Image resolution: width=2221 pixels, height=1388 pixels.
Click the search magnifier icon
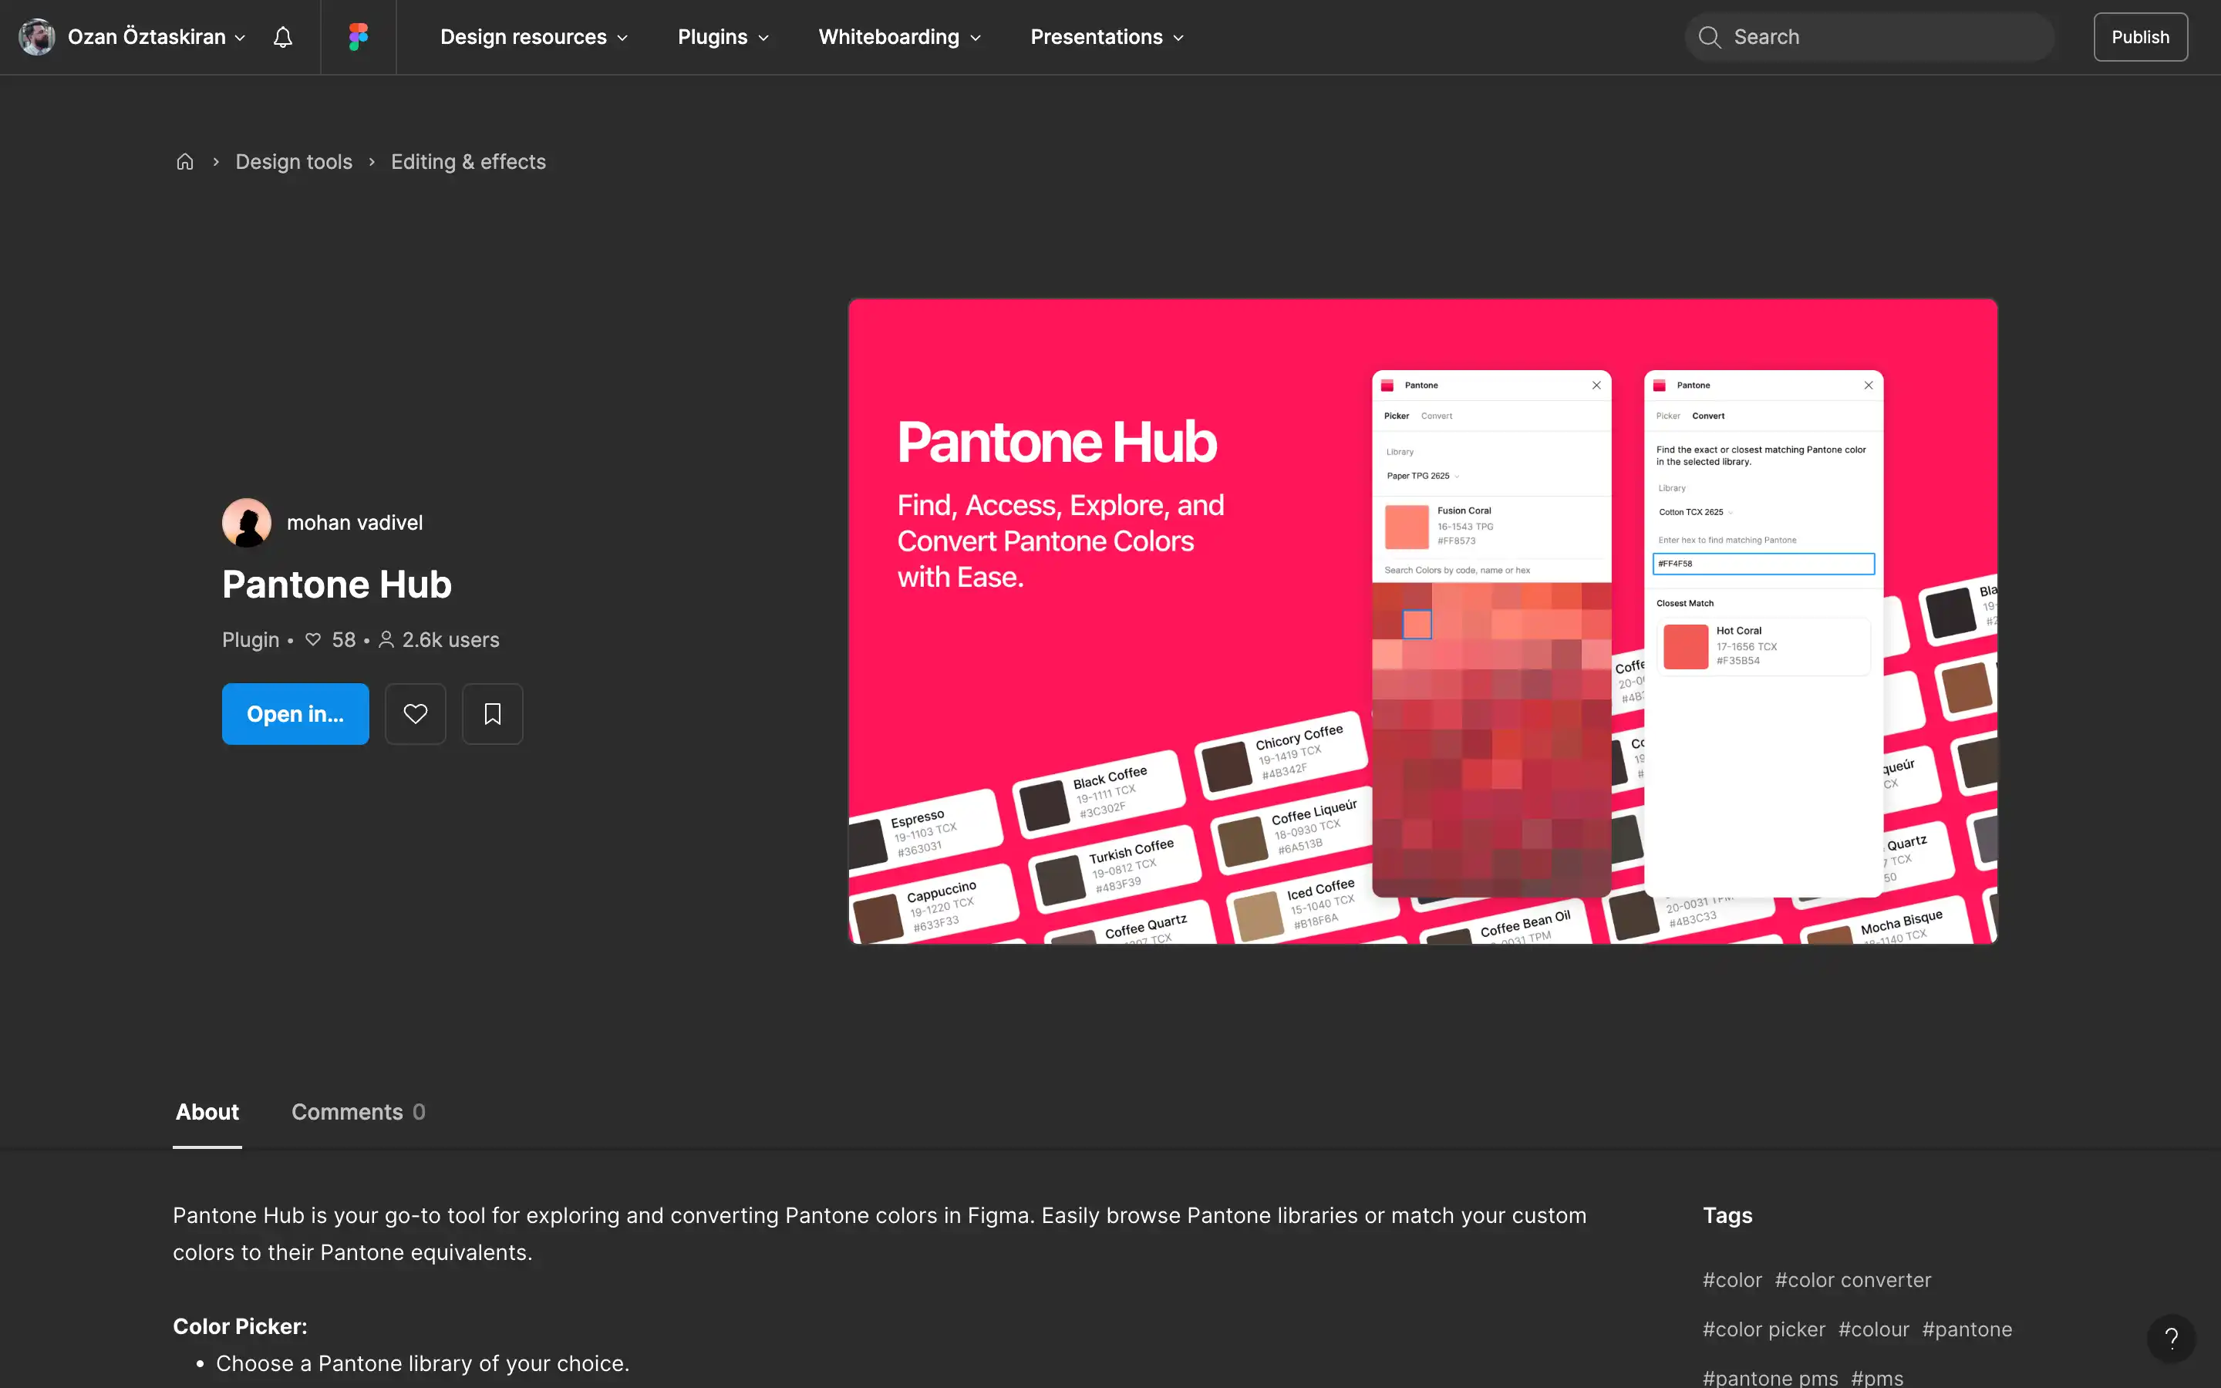[x=1709, y=37]
